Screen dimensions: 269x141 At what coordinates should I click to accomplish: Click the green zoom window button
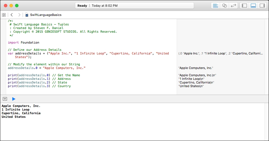pos(17,6)
